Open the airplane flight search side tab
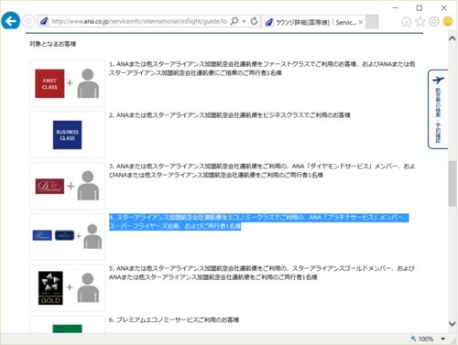The width and height of the screenshot is (458, 345). pyautogui.click(x=438, y=109)
